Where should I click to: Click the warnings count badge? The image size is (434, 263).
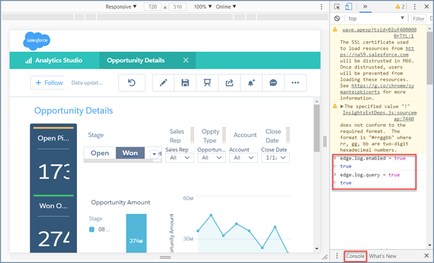click(400, 7)
